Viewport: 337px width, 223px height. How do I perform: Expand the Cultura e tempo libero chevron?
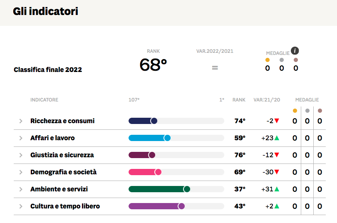pyautogui.click(x=21, y=206)
